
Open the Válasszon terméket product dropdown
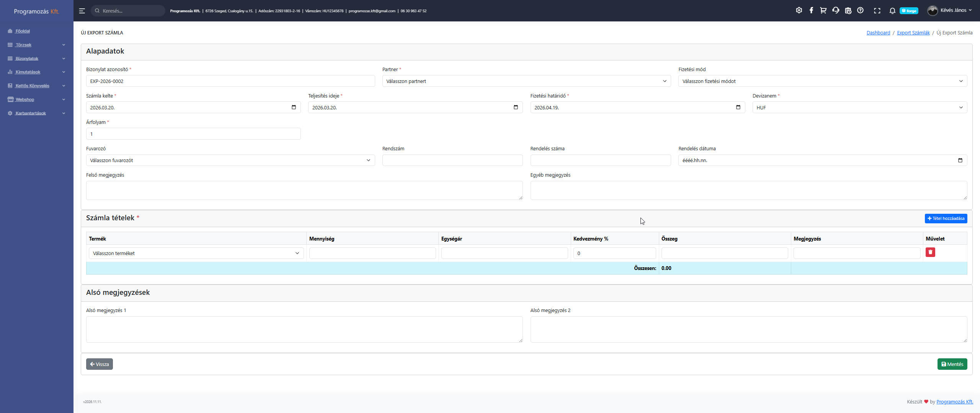pyautogui.click(x=196, y=253)
